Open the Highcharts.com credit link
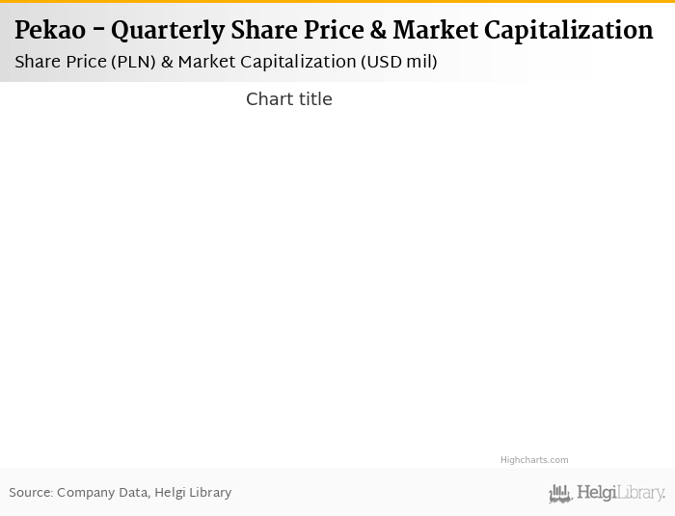Viewport: 675px width, 516px height. click(534, 460)
